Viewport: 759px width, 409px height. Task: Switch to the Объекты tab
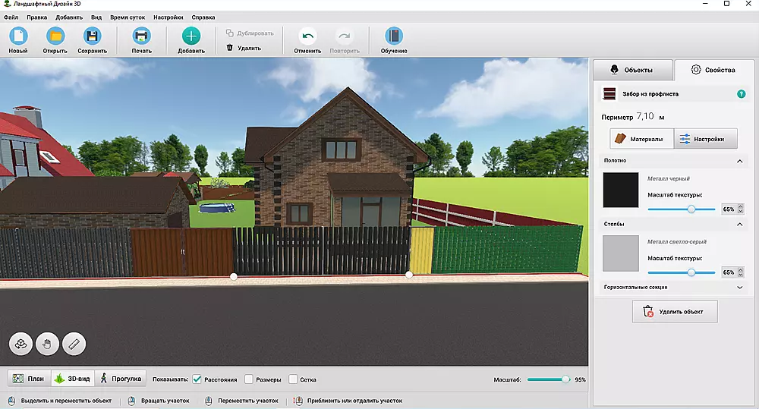point(632,70)
